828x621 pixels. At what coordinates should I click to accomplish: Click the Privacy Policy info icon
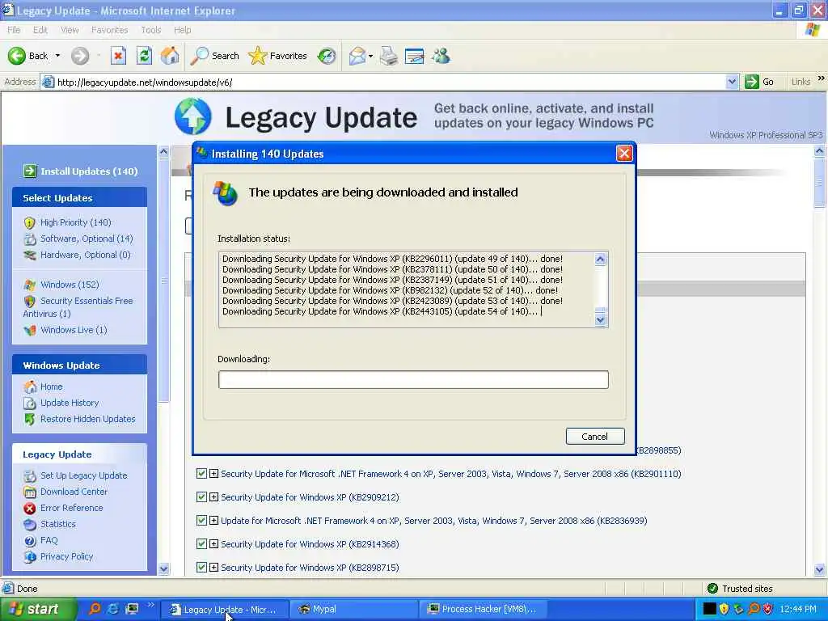tap(30, 556)
